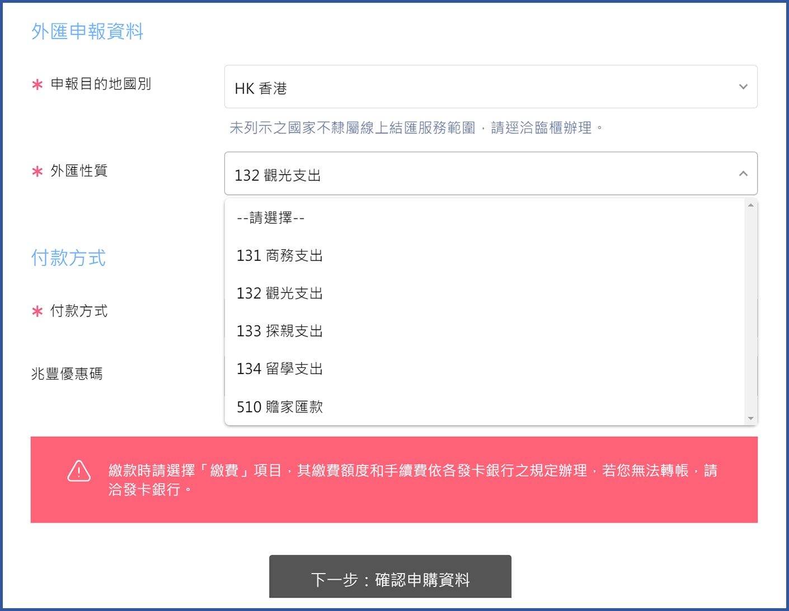Select 510 贍家匯款 from the list
Screen dimensions: 789x611
click(x=280, y=407)
